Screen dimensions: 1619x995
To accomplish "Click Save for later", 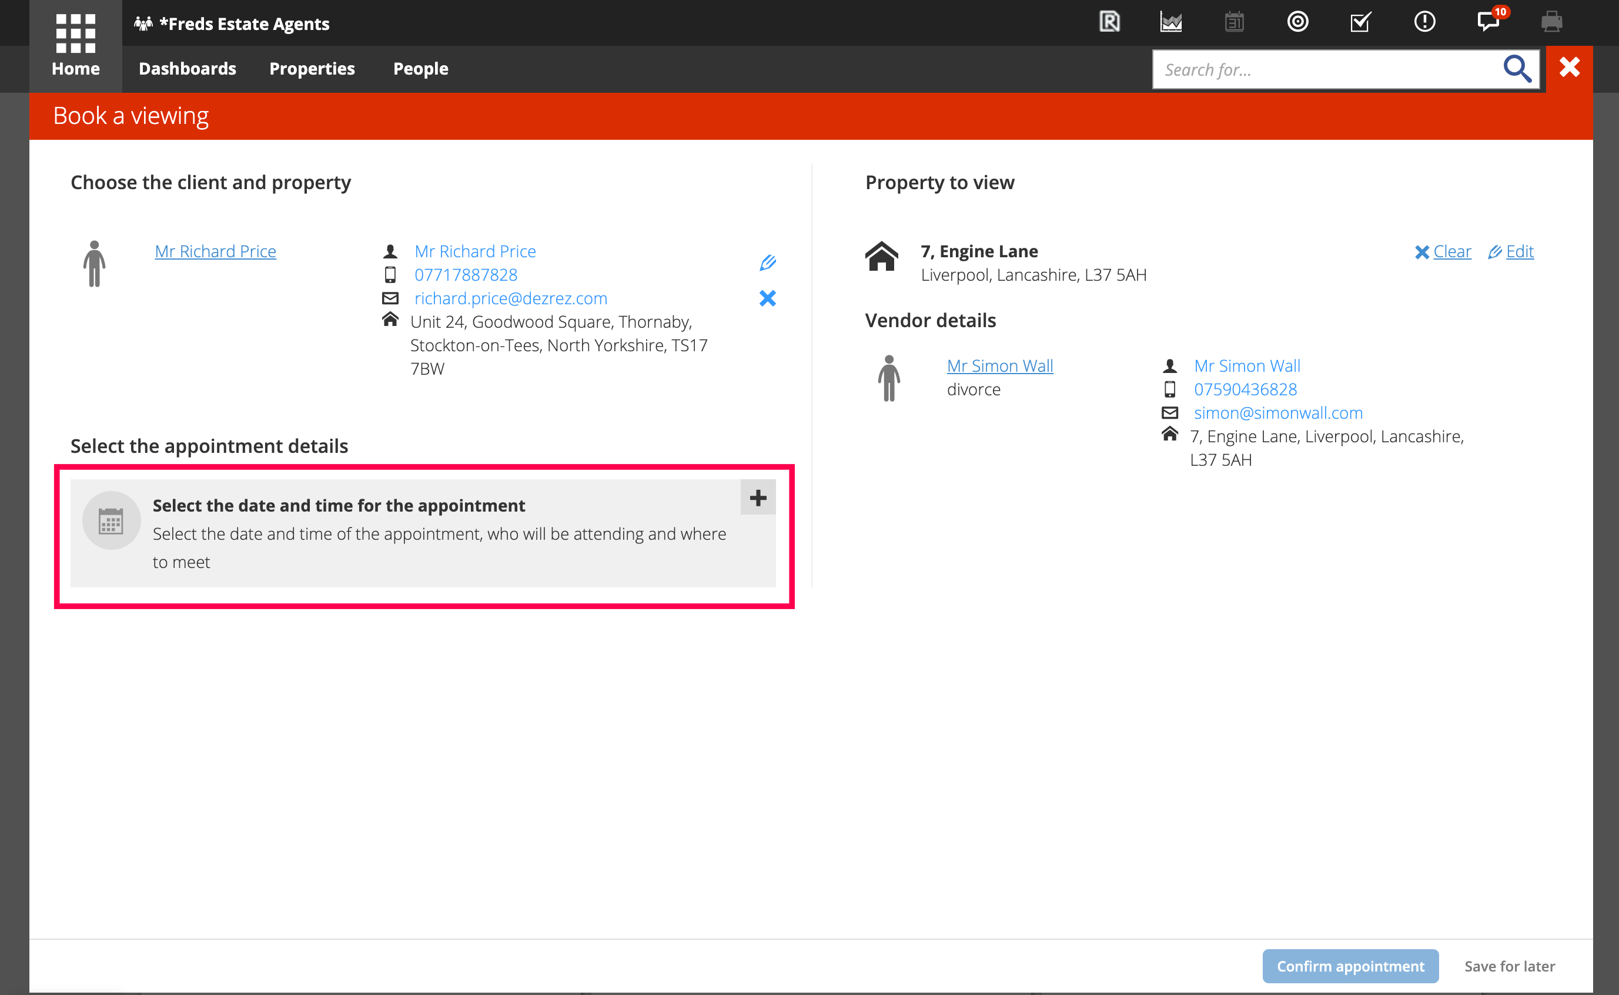I will [1510, 966].
